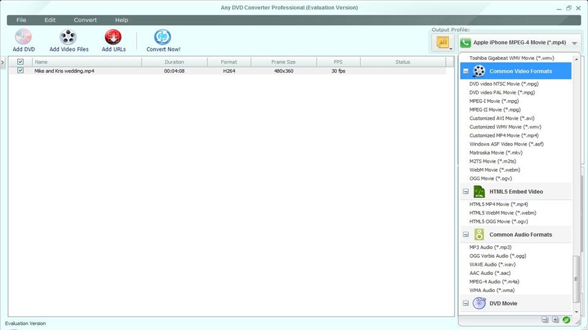Image resolution: width=588 pixels, height=330 pixels.
Task: Sort by the FPS column header
Action: (x=338, y=62)
